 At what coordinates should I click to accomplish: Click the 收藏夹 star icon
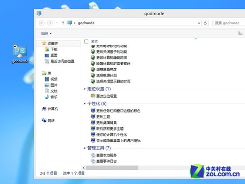[44, 43]
